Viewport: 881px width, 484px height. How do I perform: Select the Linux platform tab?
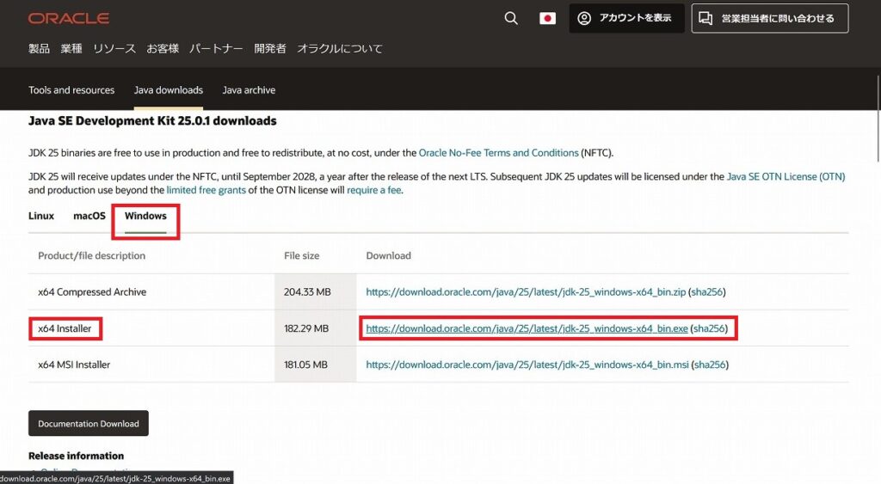point(41,216)
